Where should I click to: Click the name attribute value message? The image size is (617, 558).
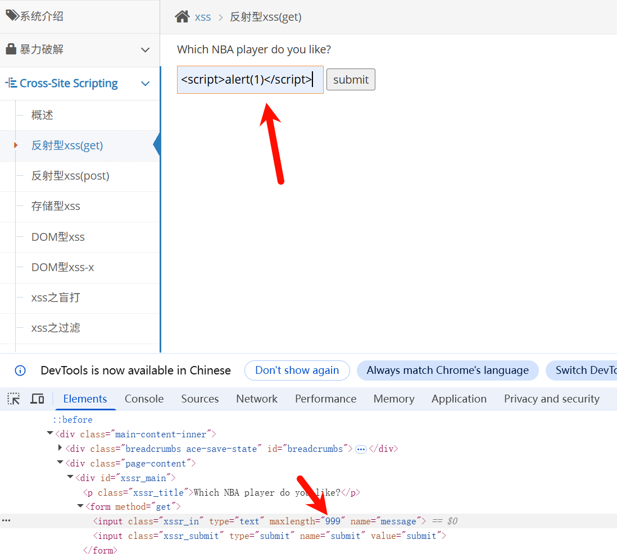pyautogui.click(x=398, y=521)
